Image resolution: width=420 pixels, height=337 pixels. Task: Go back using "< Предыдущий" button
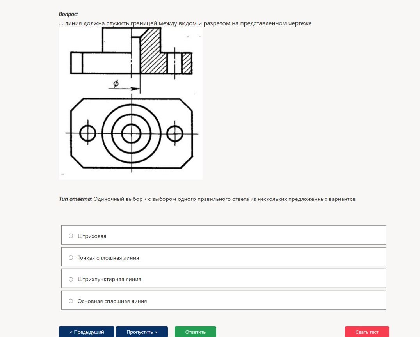87,332
